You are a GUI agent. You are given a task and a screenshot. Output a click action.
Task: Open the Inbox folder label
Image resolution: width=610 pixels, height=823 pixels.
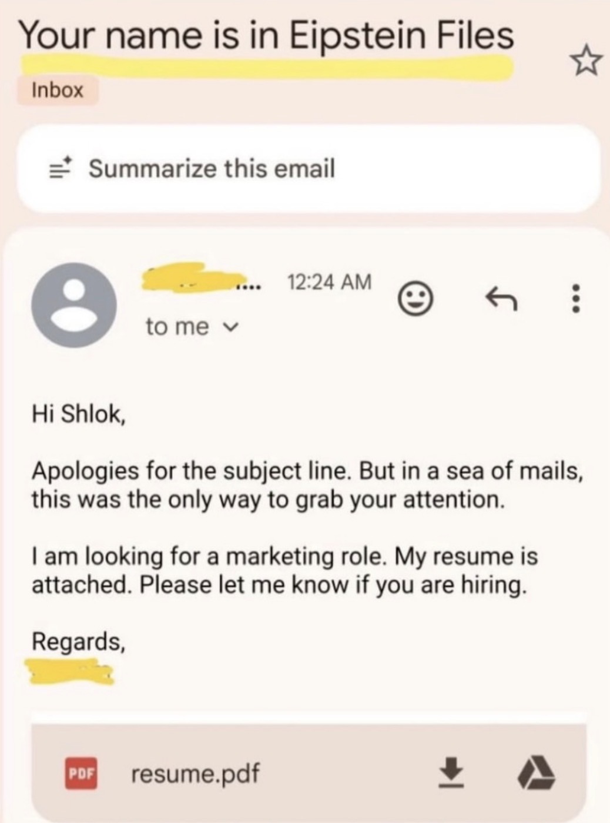[57, 89]
